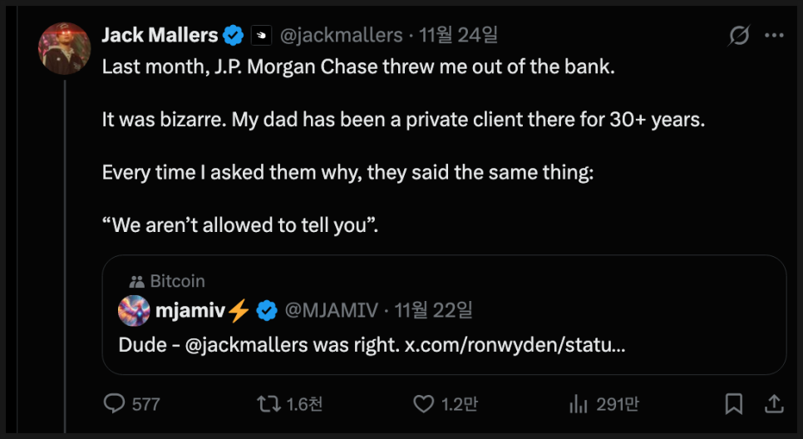
Task: Click Jack Mallers' profile avatar
Action: (64, 48)
